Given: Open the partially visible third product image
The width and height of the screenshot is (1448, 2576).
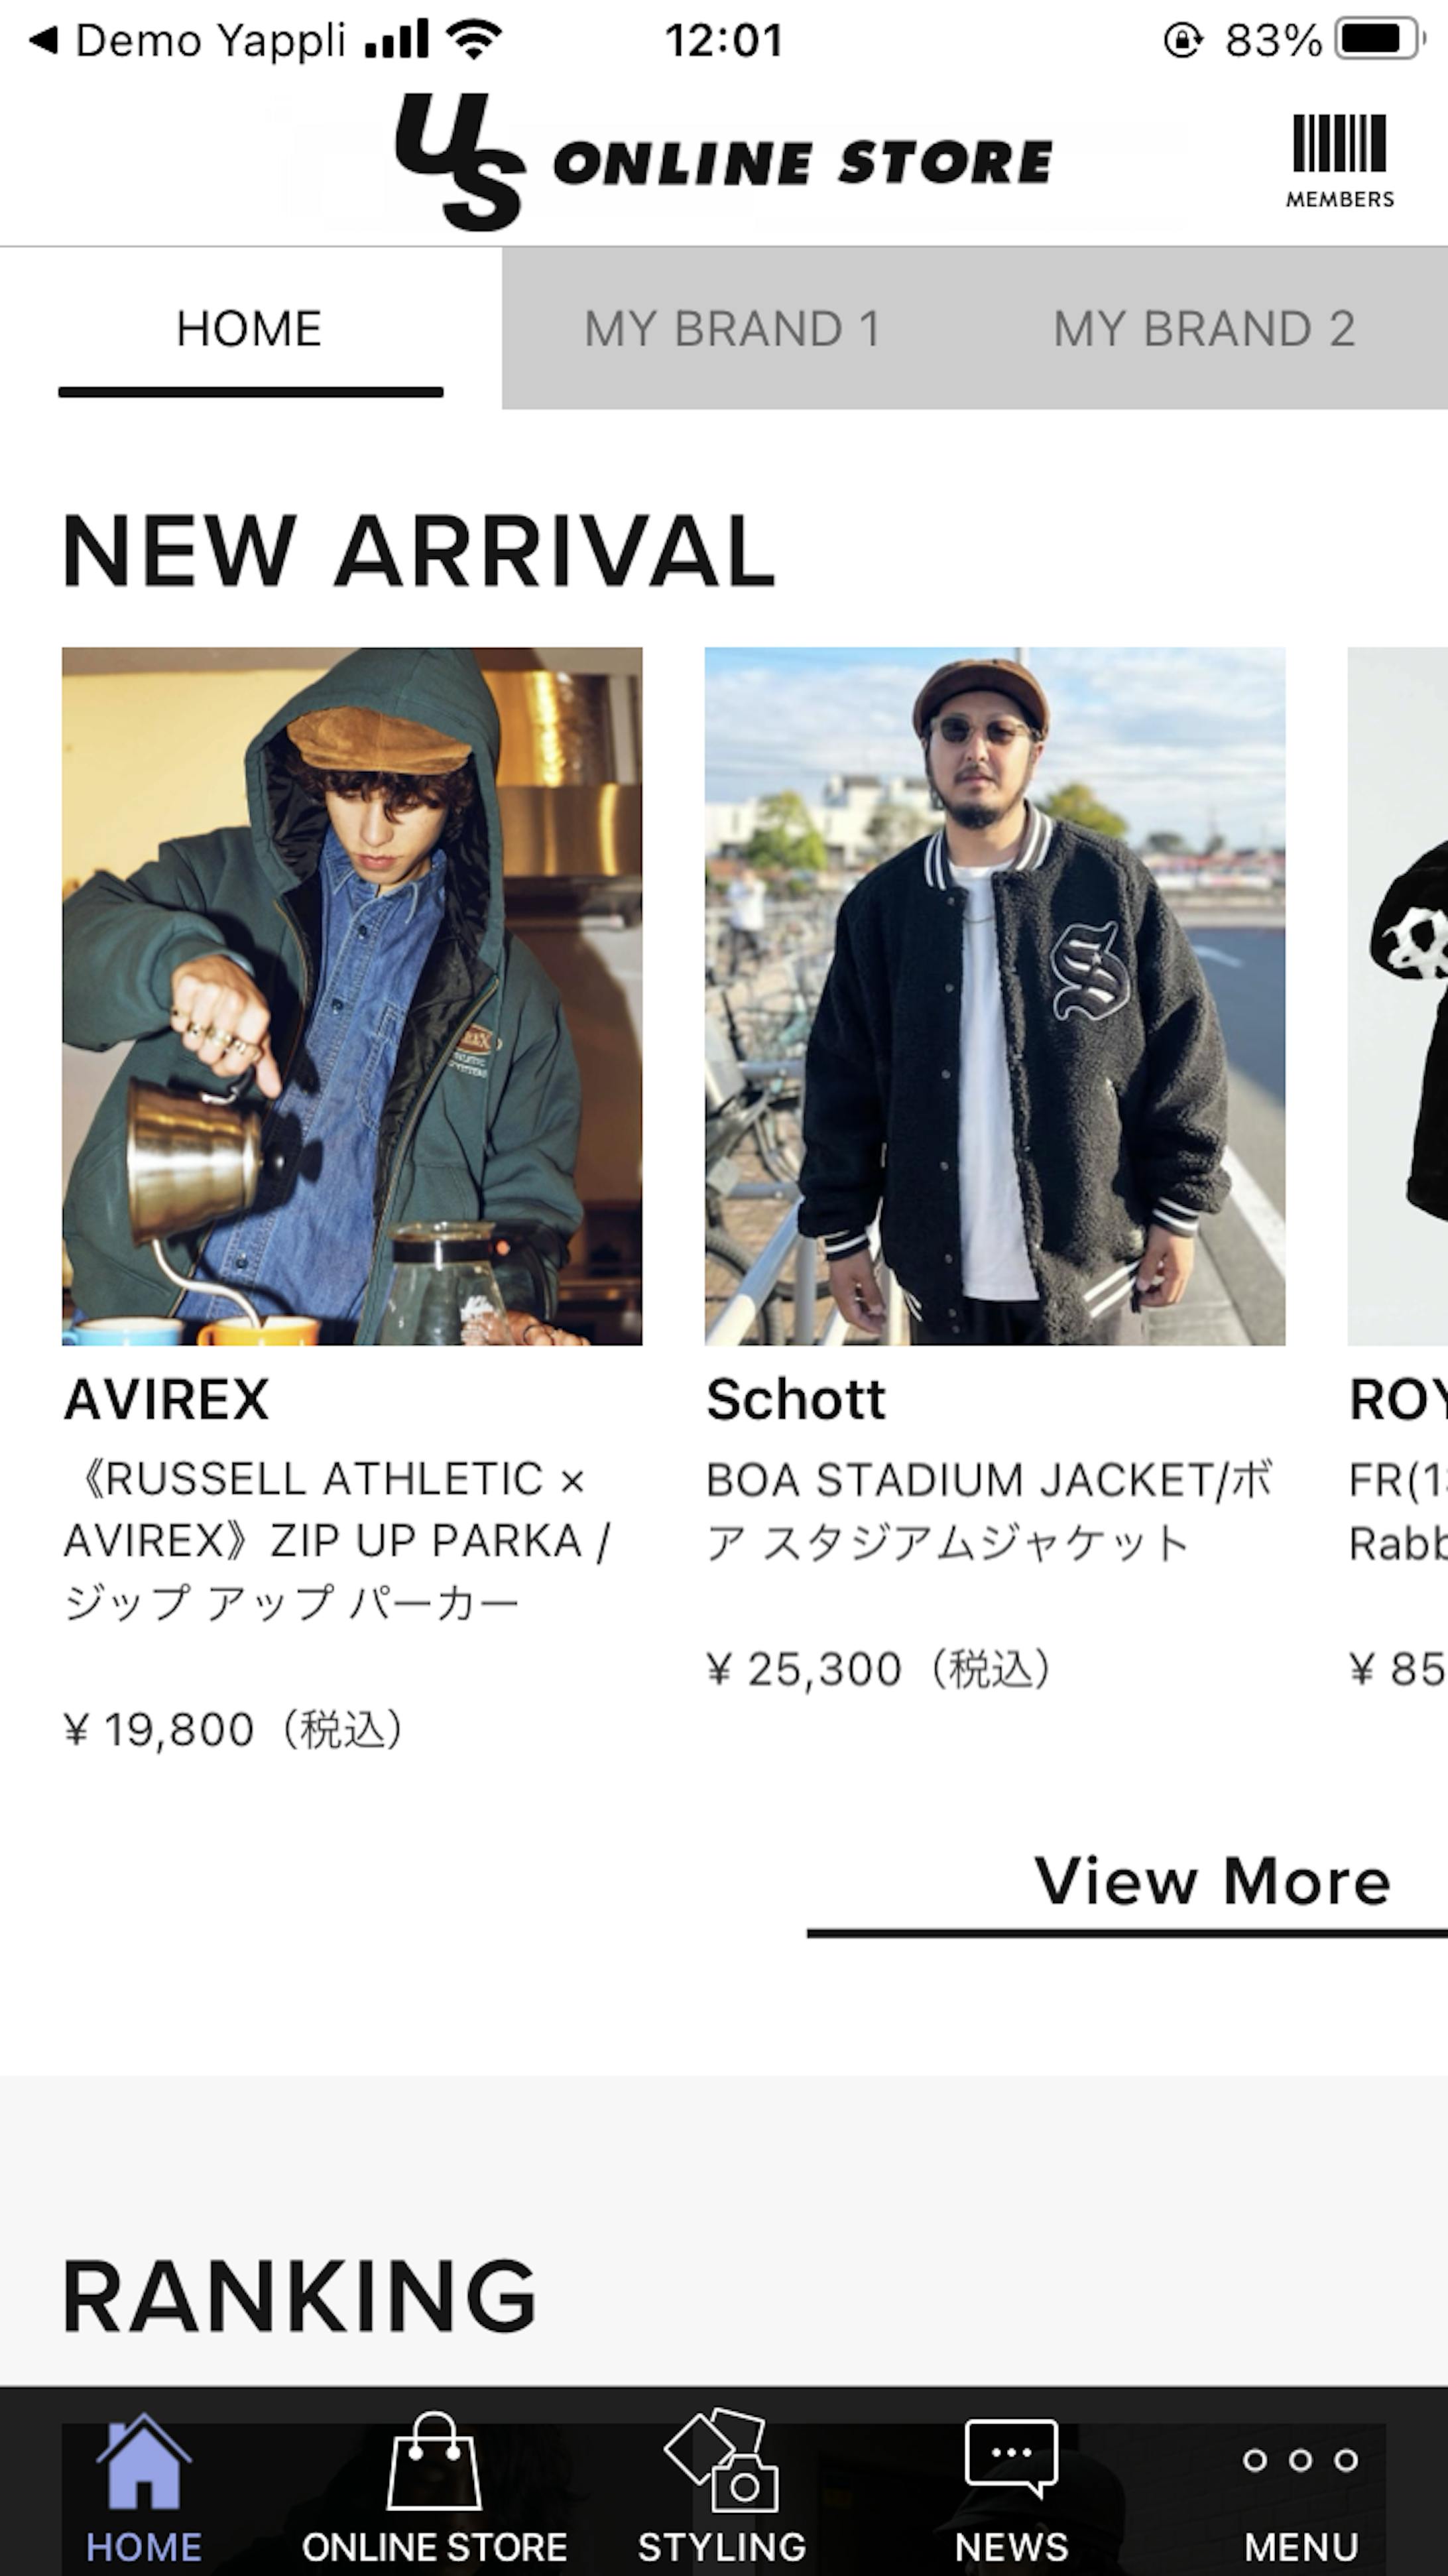Looking at the screenshot, I should (1398, 996).
